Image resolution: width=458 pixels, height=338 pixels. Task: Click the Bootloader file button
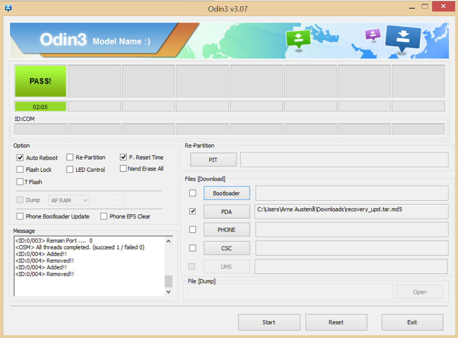click(x=227, y=193)
